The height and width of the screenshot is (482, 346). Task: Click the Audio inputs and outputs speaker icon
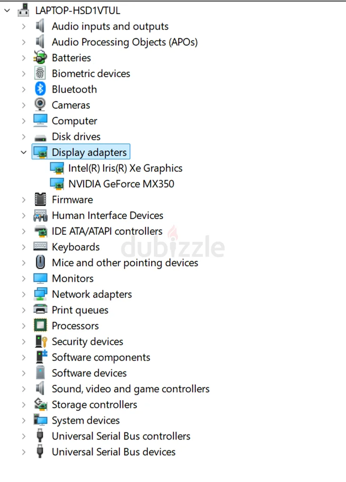click(40, 26)
